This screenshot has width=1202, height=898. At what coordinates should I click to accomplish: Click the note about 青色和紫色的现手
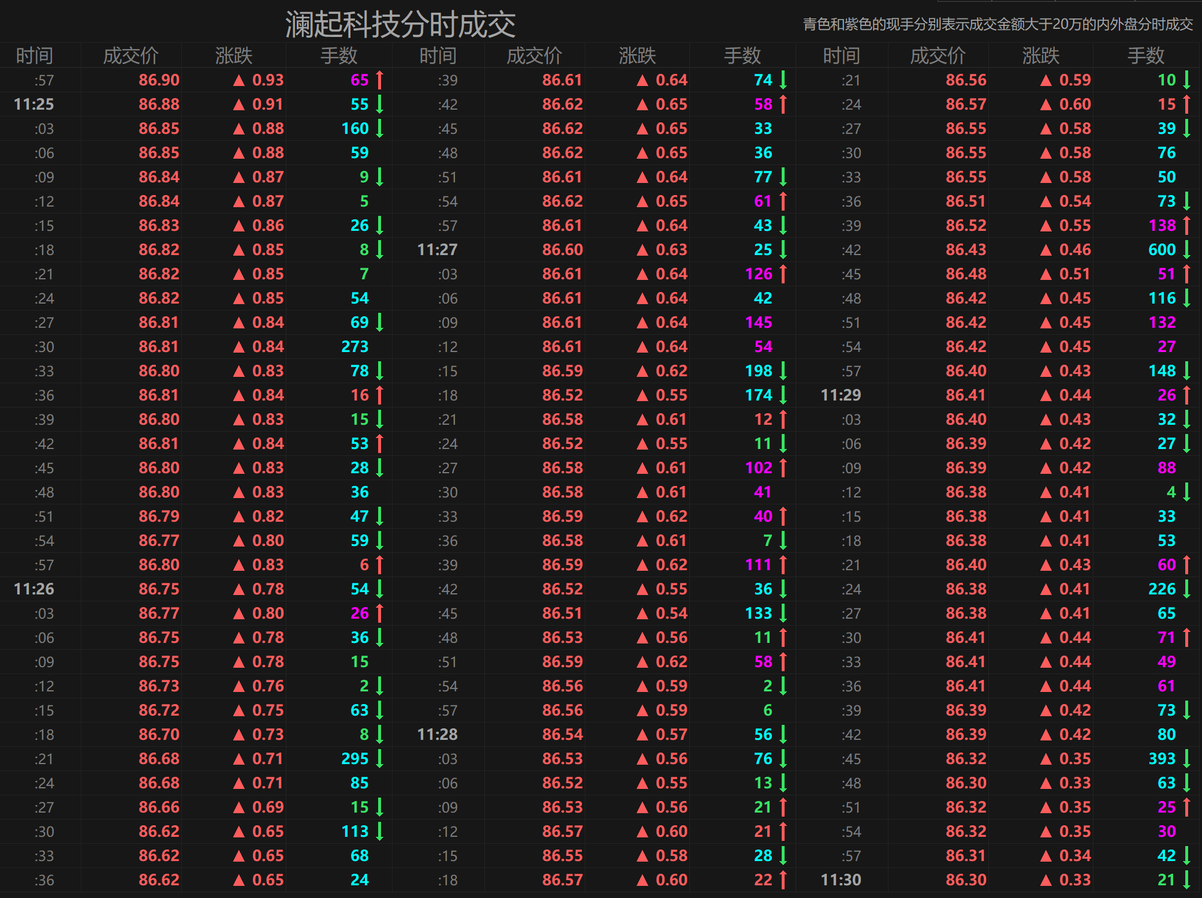point(998,24)
